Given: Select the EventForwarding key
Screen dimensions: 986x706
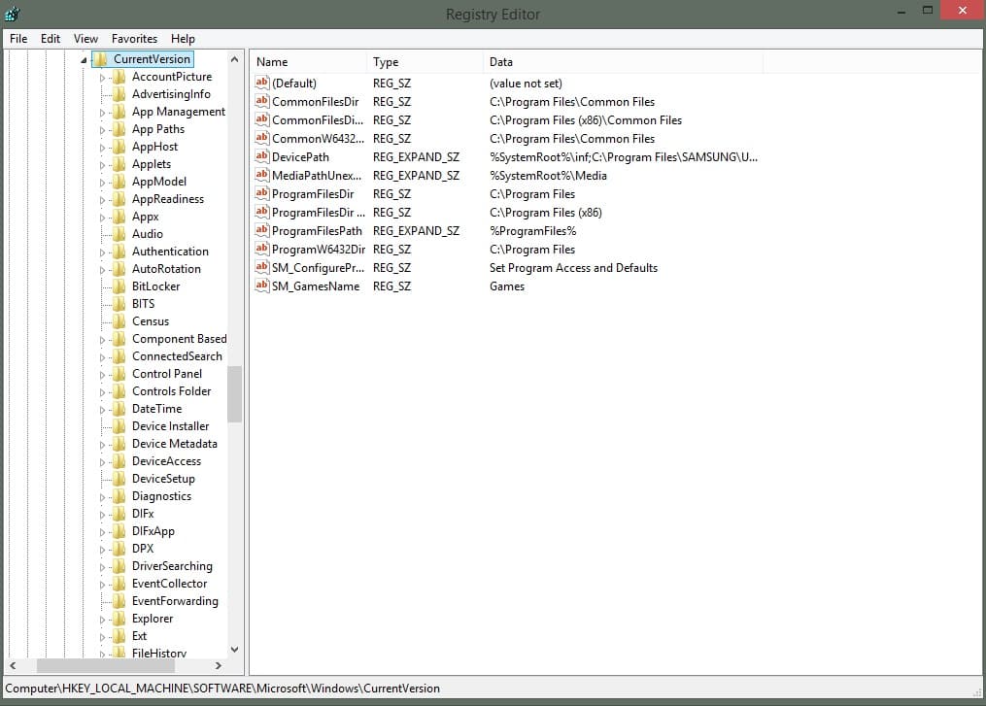Looking at the screenshot, I should click(x=175, y=601).
